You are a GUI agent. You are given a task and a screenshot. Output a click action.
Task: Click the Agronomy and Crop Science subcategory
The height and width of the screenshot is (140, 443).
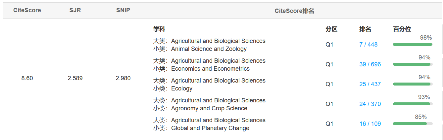[209, 108]
